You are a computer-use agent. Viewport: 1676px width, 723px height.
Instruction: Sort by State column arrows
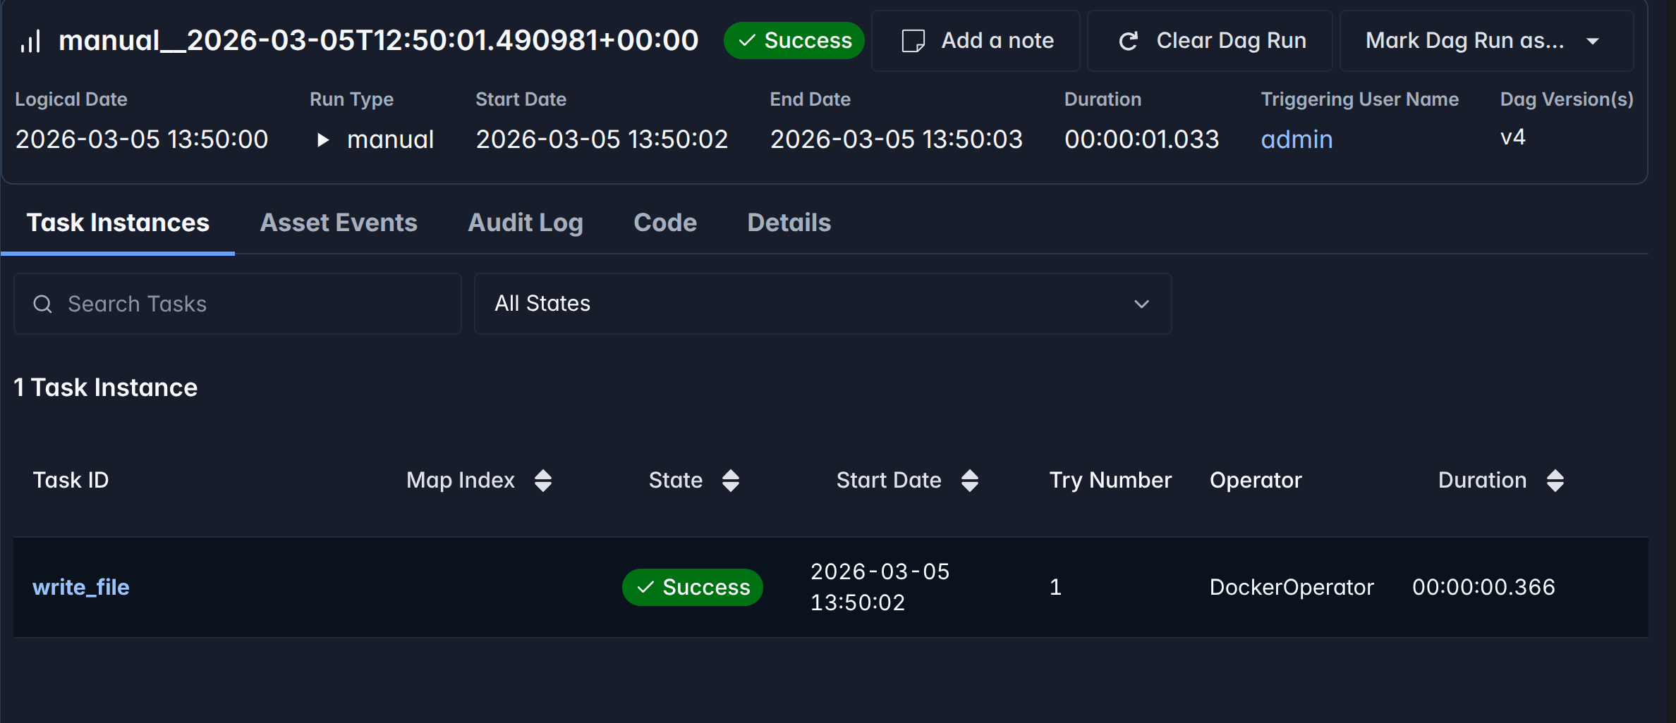tap(731, 481)
